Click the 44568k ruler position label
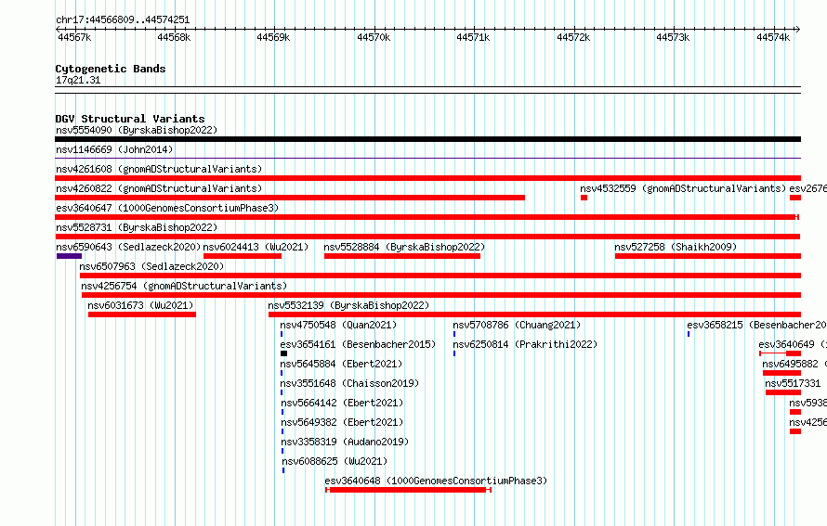This screenshot has height=526, width=827. point(174,37)
